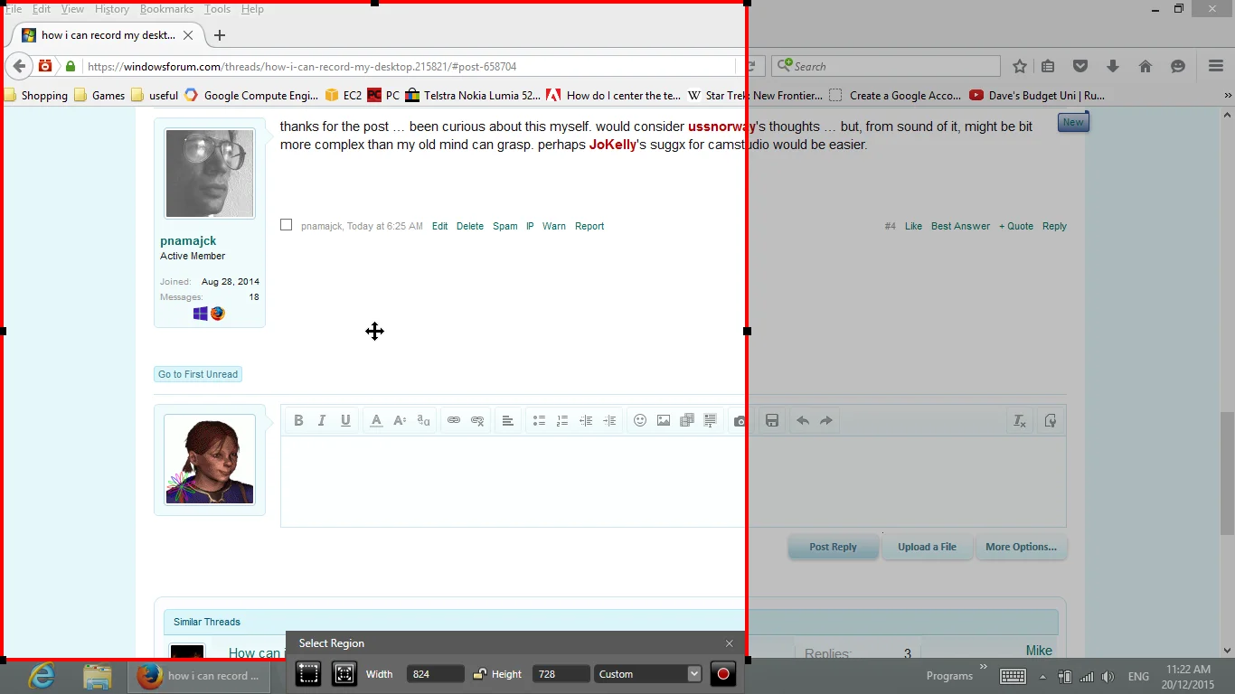Click the Delete link on the post
The image size is (1235, 694).
click(x=470, y=226)
